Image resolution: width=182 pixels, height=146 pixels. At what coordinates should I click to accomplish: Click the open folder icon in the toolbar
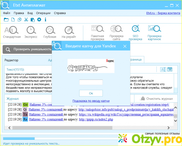(6, 20)
